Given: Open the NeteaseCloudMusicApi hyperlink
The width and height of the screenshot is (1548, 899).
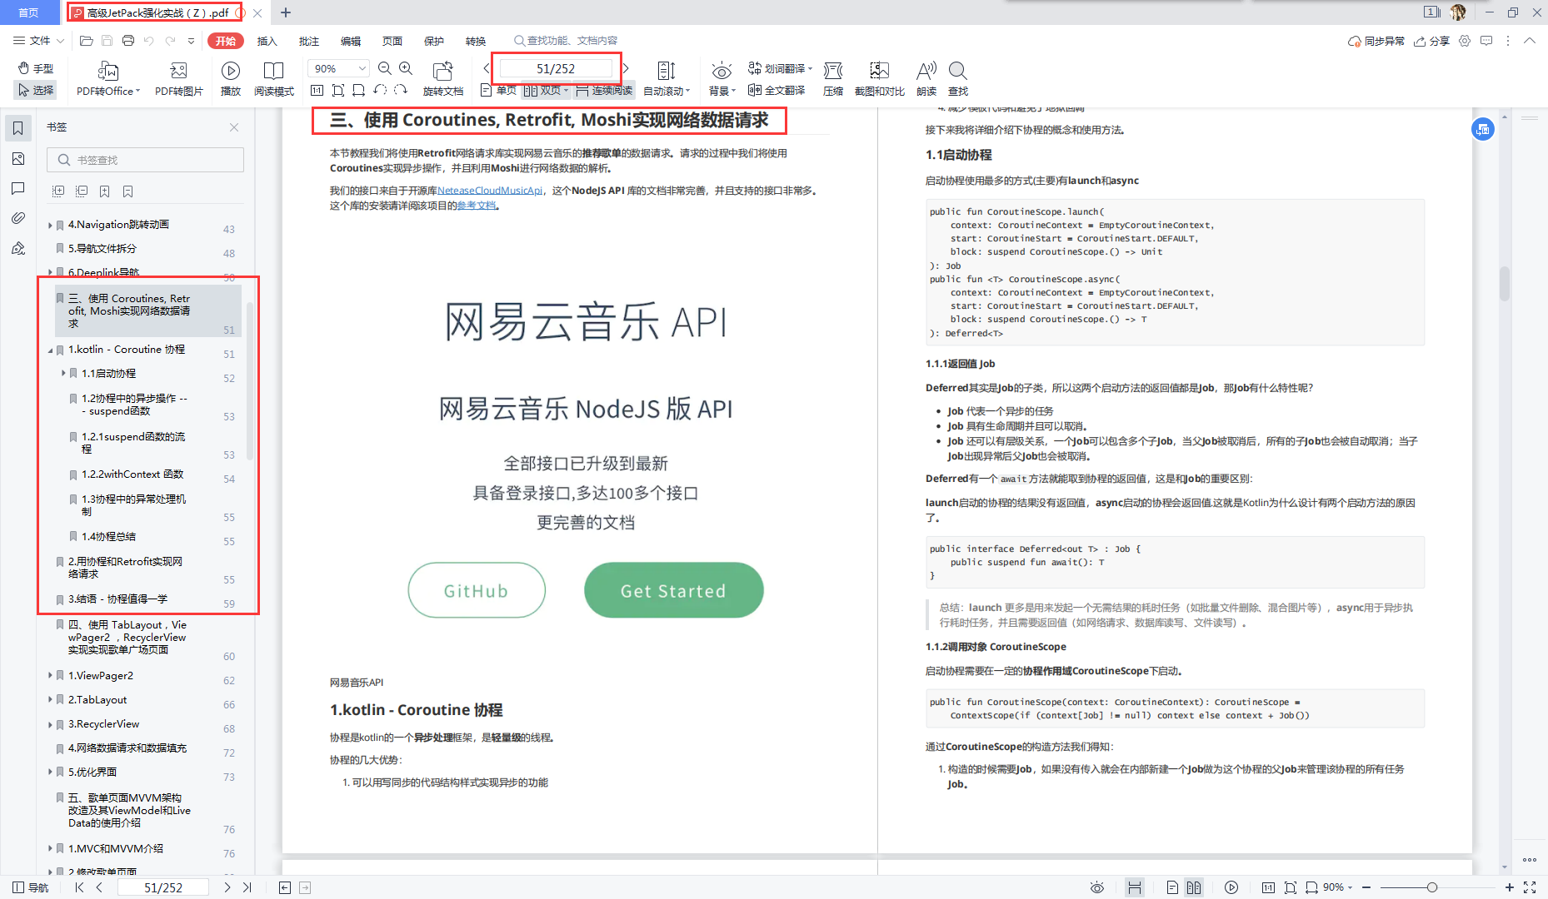Looking at the screenshot, I should (x=490, y=191).
